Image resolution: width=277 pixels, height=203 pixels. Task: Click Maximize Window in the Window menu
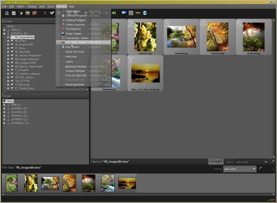(x=76, y=66)
